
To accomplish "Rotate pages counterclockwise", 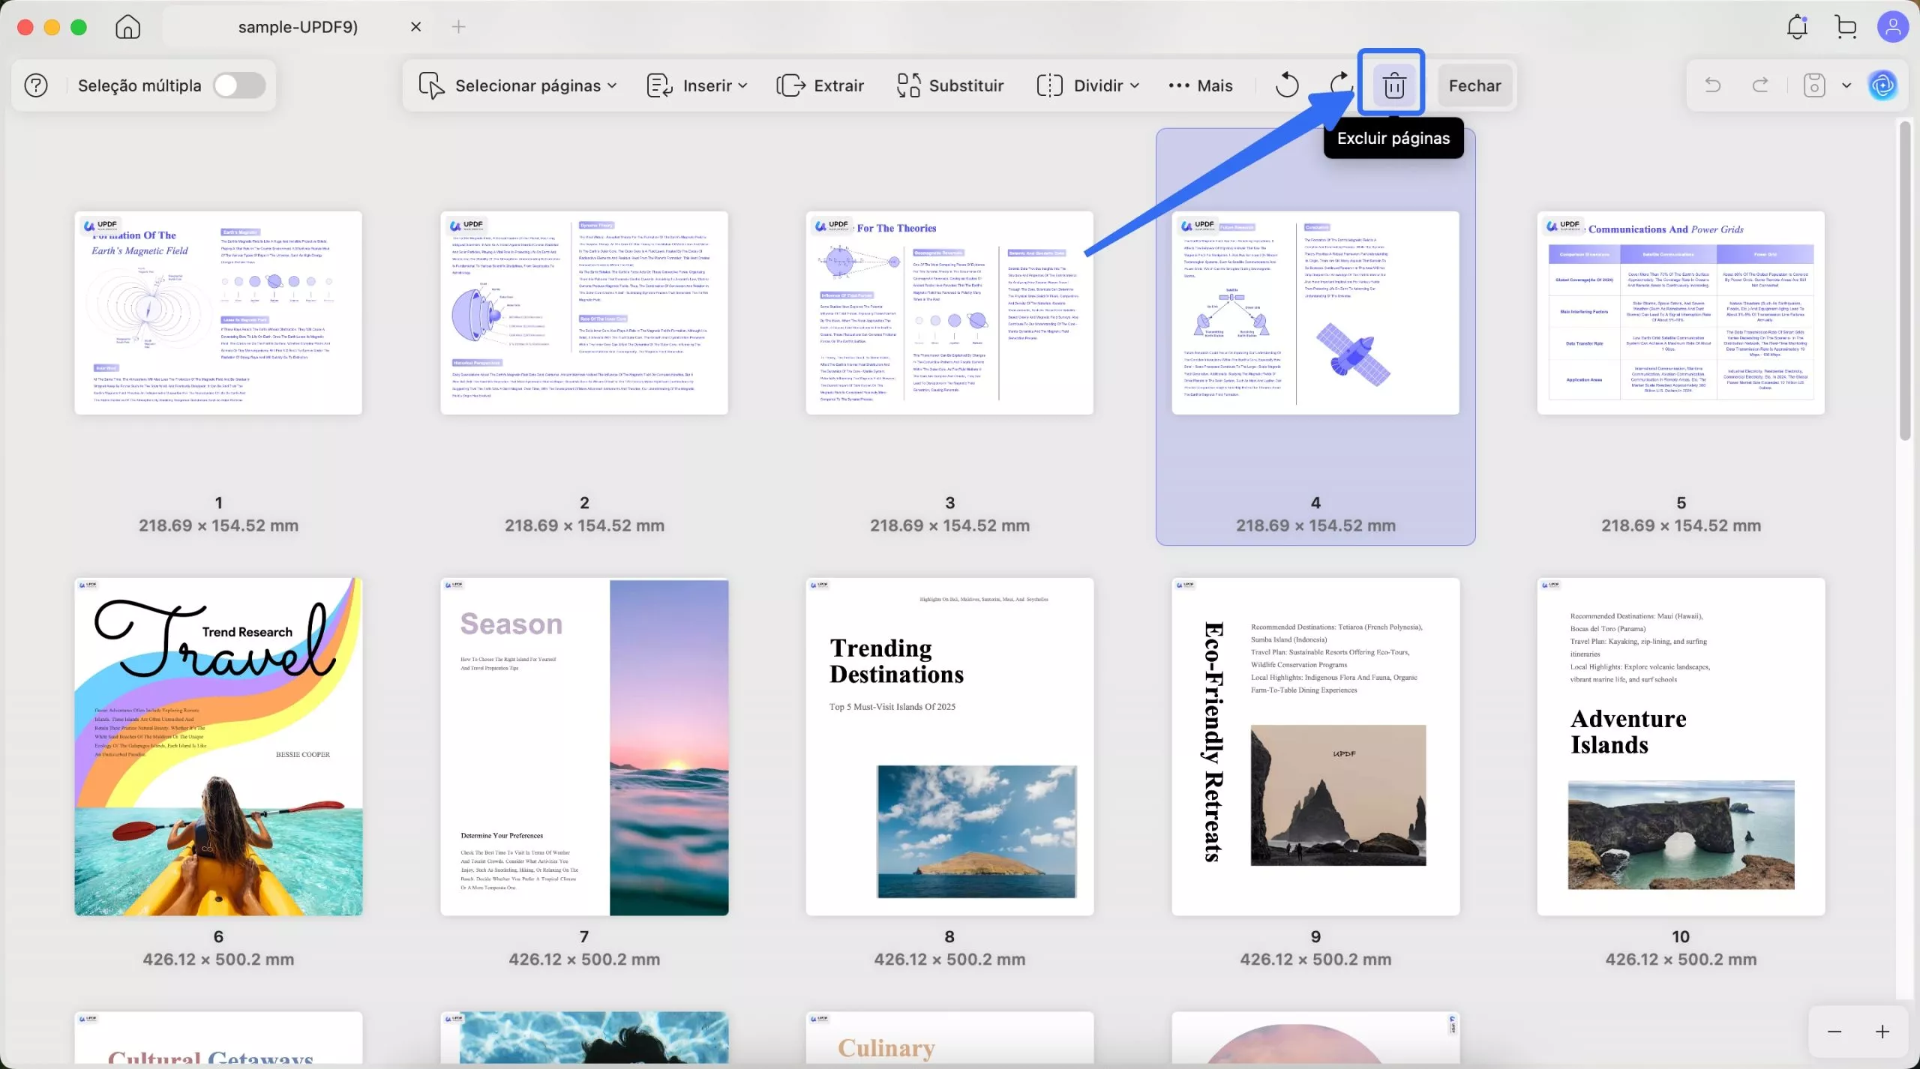I will coord(1287,85).
